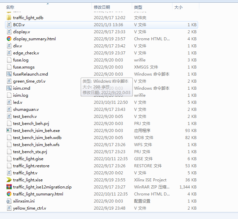Image resolution: width=238 pixels, height=219 pixels.
Task: Select the file name edge_check.v
Action: [26, 53]
